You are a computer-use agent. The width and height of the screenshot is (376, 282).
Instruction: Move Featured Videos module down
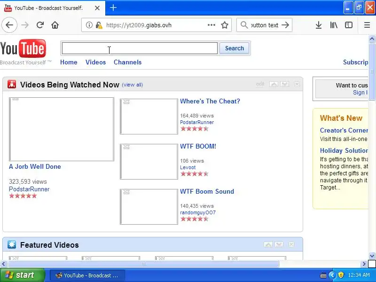pyautogui.click(x=279, y=244)
